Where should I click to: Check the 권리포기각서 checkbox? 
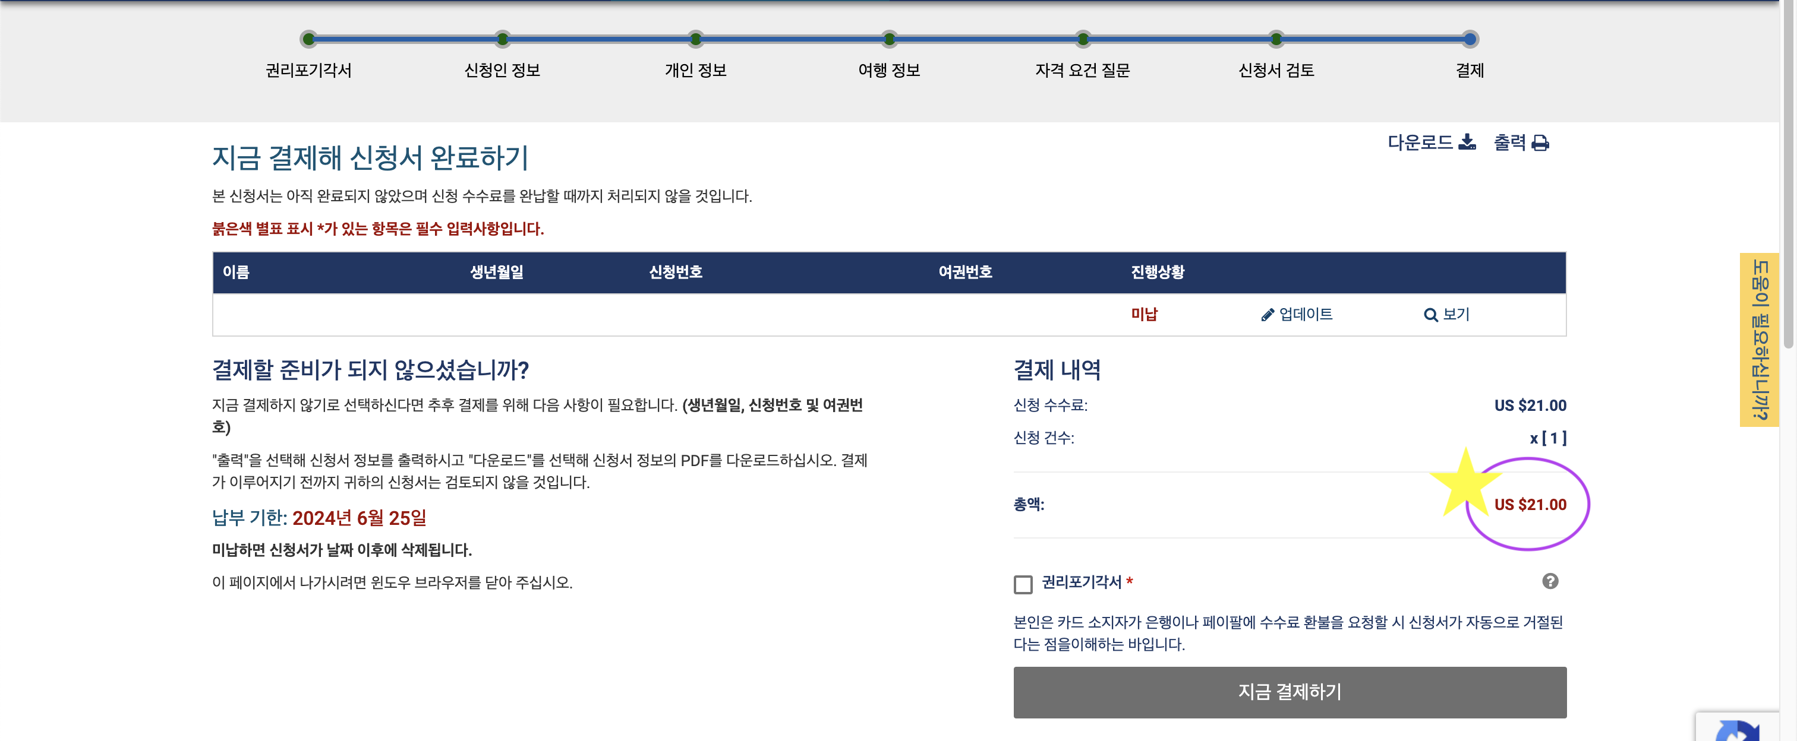(x=1023, y=584)
